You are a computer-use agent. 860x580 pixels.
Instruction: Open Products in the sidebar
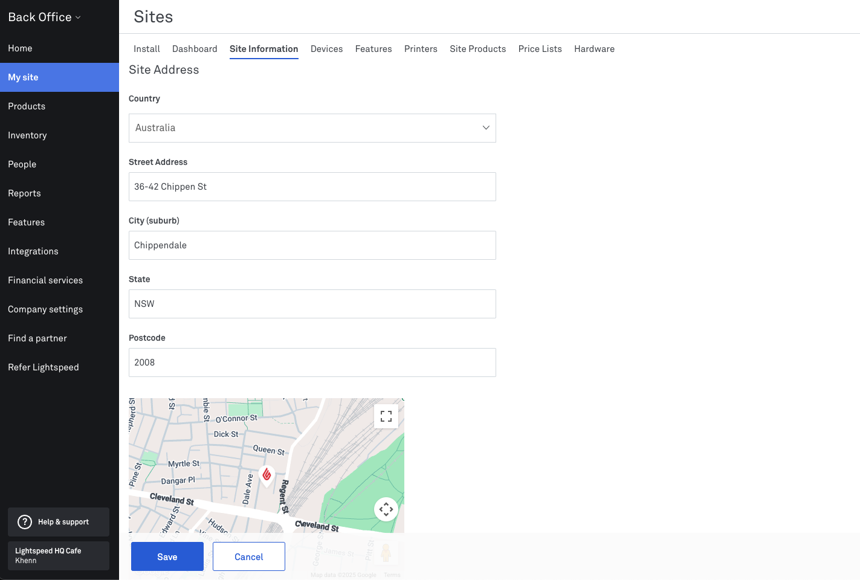pyautogui.click(x=59, y=106)
